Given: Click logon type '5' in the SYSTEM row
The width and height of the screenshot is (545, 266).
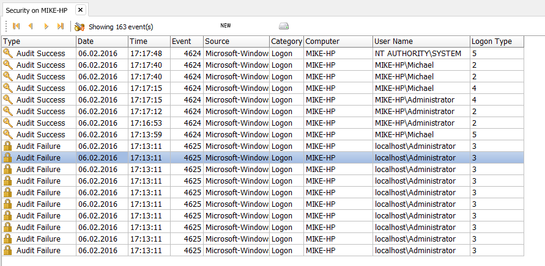Looking at the screenshot, I should point(475,54).
